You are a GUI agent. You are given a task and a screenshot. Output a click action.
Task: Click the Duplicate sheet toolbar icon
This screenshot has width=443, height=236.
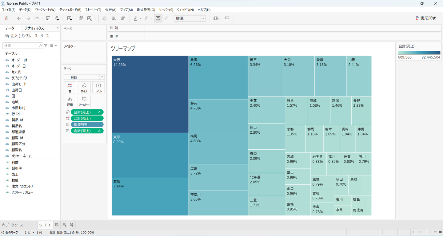click(x=81, y=18)
